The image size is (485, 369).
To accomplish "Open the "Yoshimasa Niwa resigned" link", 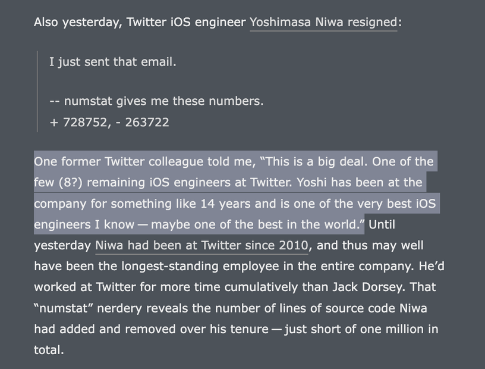I will click(x=323, y=22).
